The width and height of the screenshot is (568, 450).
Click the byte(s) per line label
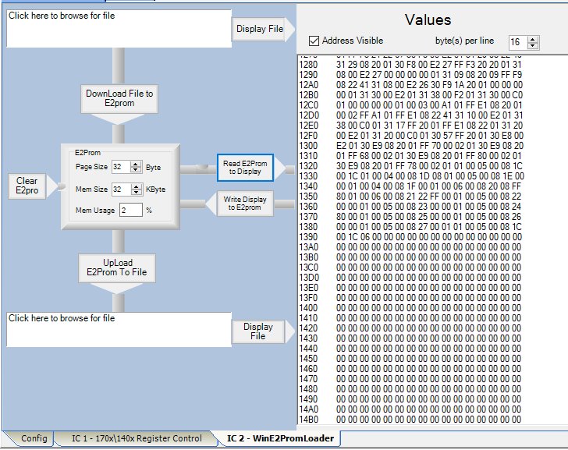(464, 41)
